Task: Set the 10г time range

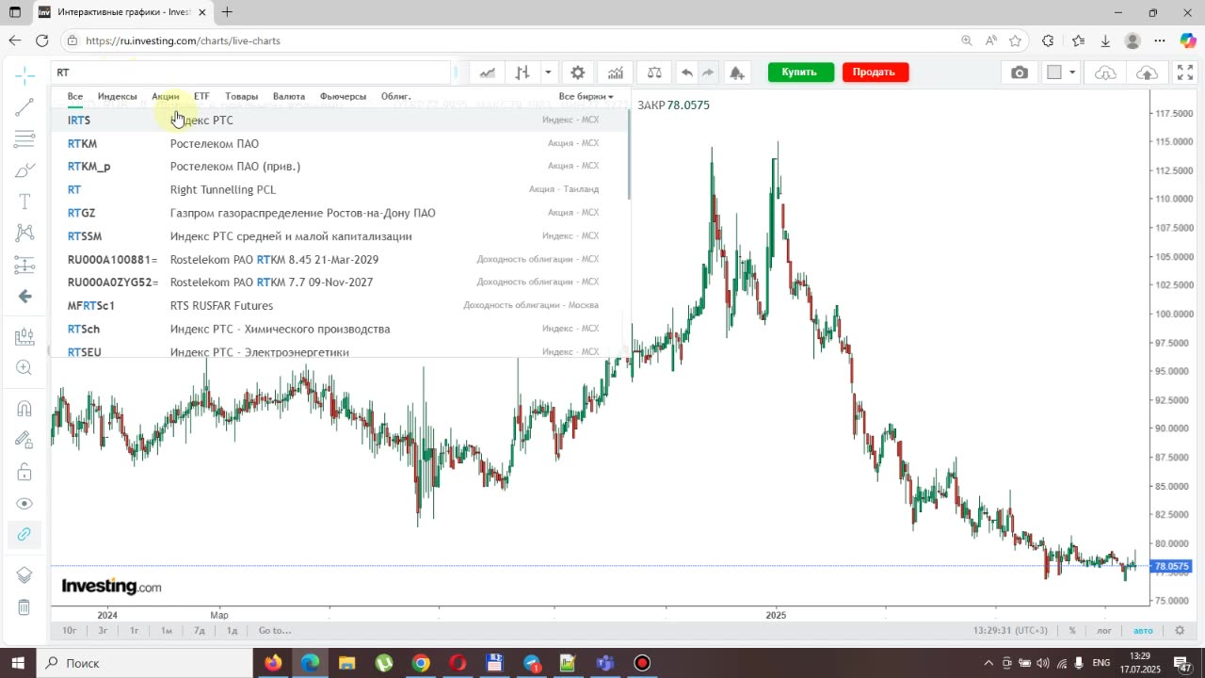Action: pos(70,630)
